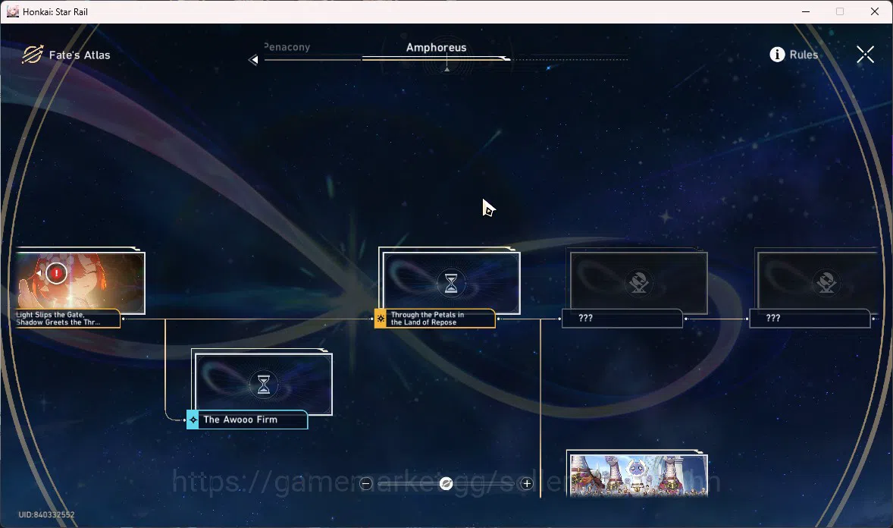Zoom out with the minus button

365,483
